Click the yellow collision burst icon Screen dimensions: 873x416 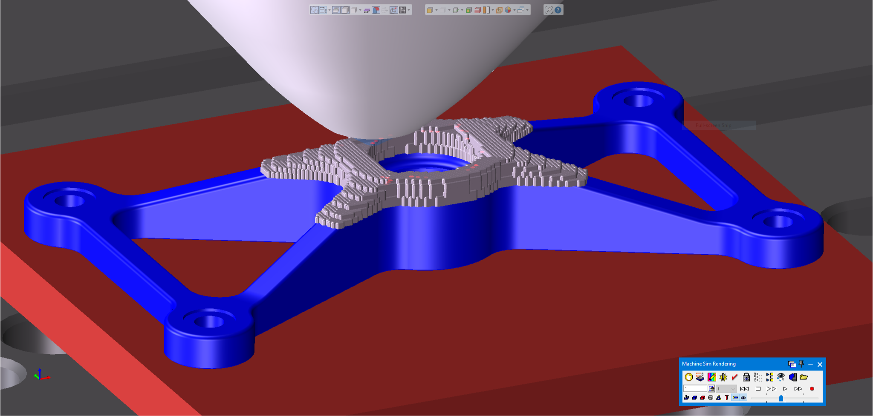point(723,377)
